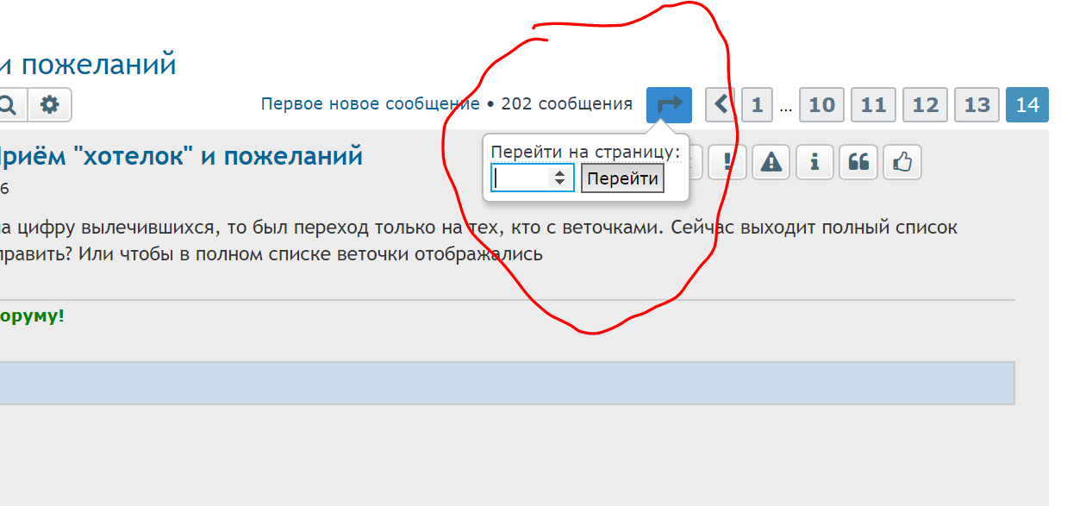Screen dimensions: 1067x506
Task: Navigate to page 11
Action: pos(873,105)
